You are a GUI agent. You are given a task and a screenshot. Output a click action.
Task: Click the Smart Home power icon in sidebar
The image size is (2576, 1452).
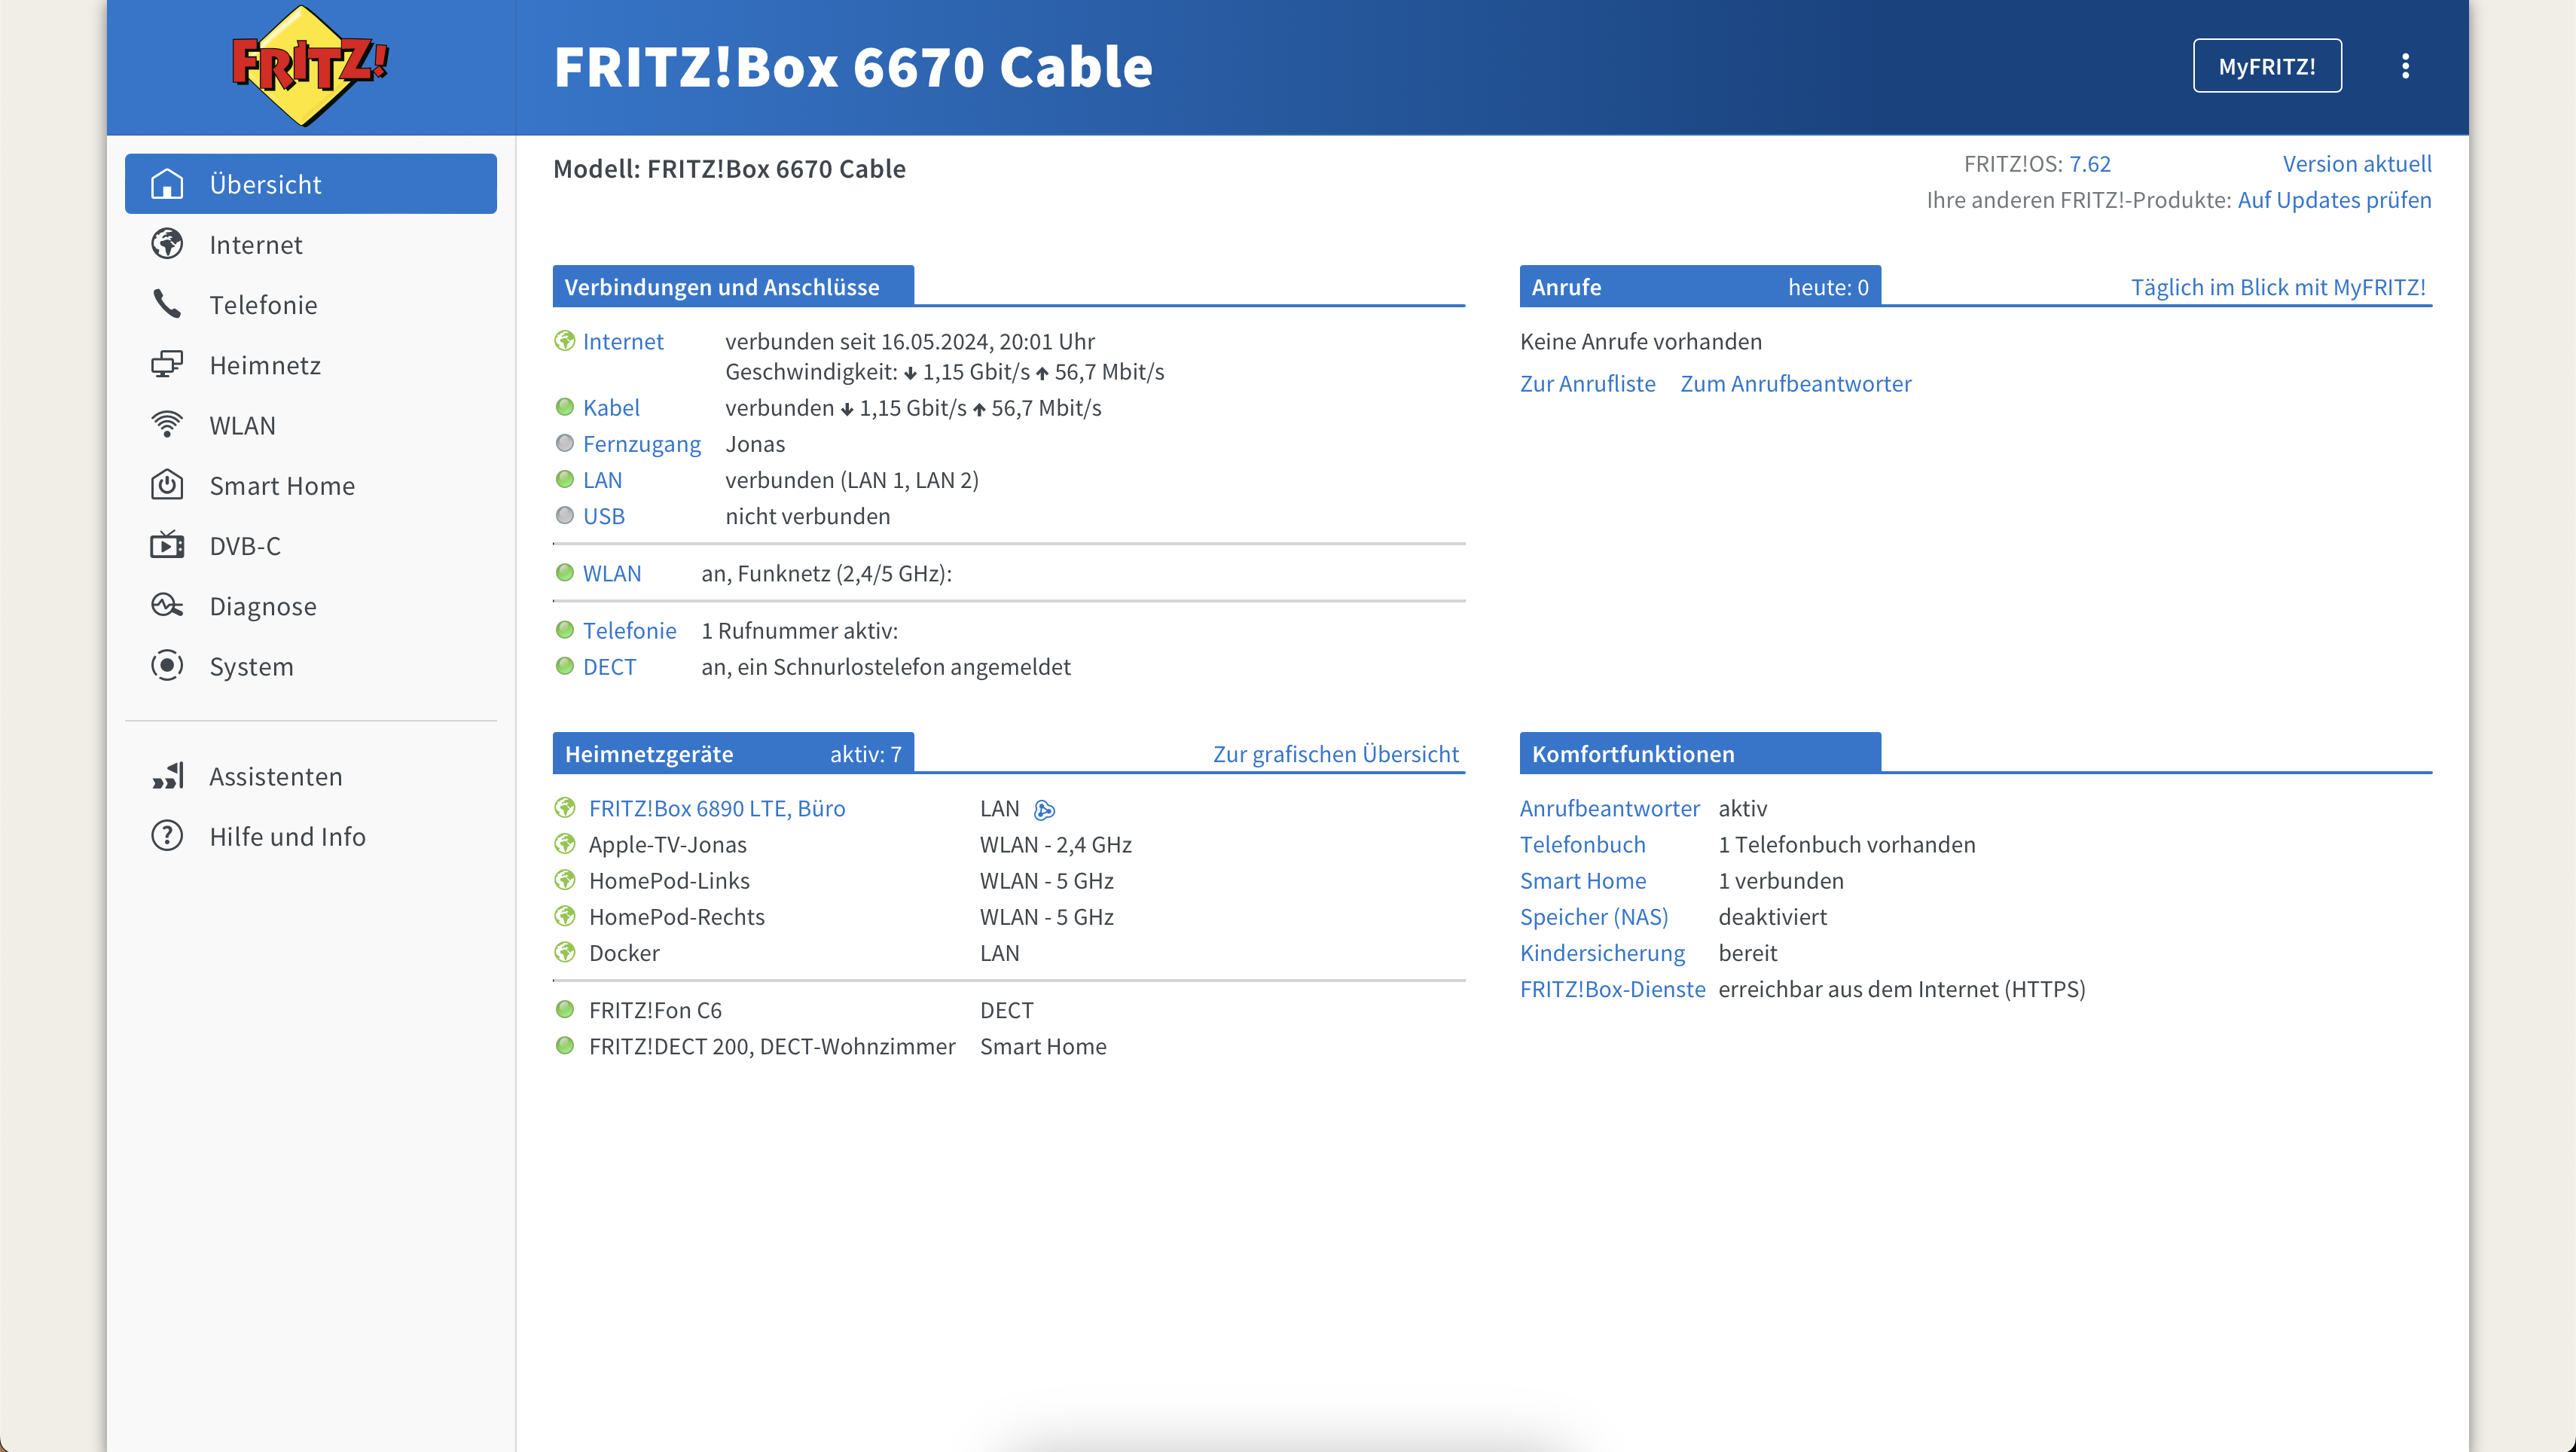pos(167,485)
